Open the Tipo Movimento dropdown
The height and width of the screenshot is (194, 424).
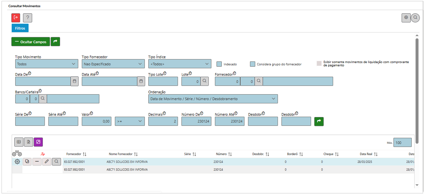(x=47, y=64)
